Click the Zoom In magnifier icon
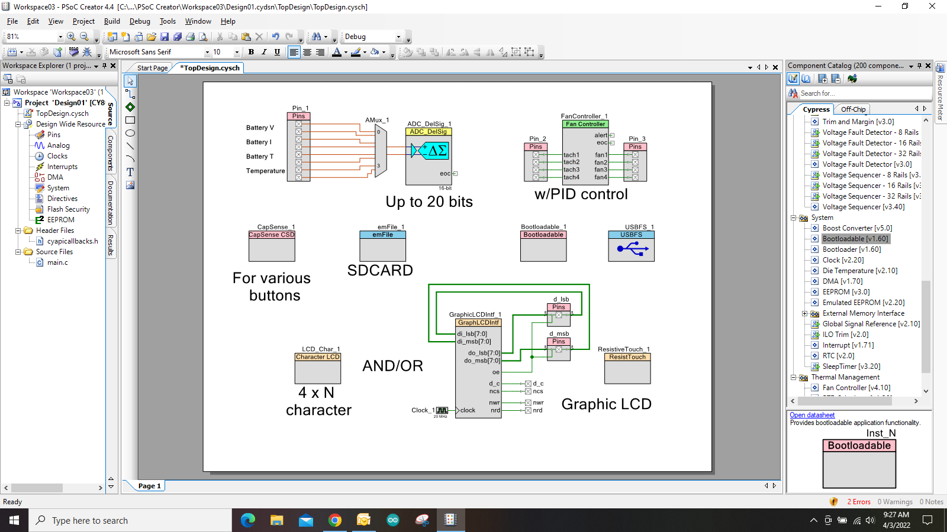 [72, 37]
